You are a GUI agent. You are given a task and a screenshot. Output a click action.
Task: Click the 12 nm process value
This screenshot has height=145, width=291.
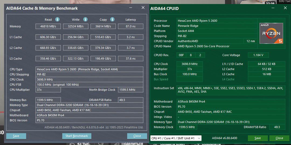251,41
